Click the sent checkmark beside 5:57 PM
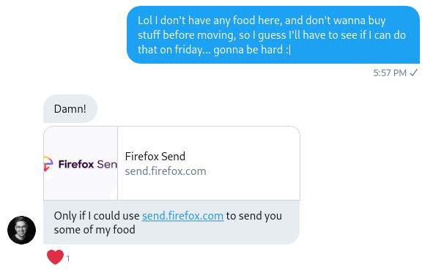The width and height of the screenshot is (433, 273). [x=414, y=72]
